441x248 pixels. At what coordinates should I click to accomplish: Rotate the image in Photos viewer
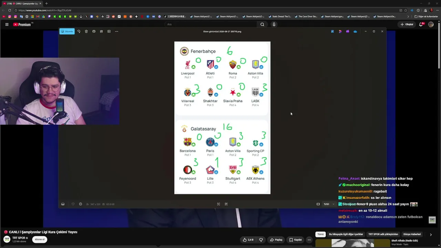click(79, 31)
